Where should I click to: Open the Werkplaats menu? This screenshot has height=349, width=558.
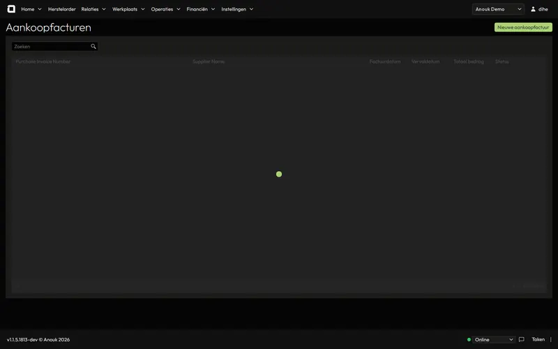(x=125, y=9)
